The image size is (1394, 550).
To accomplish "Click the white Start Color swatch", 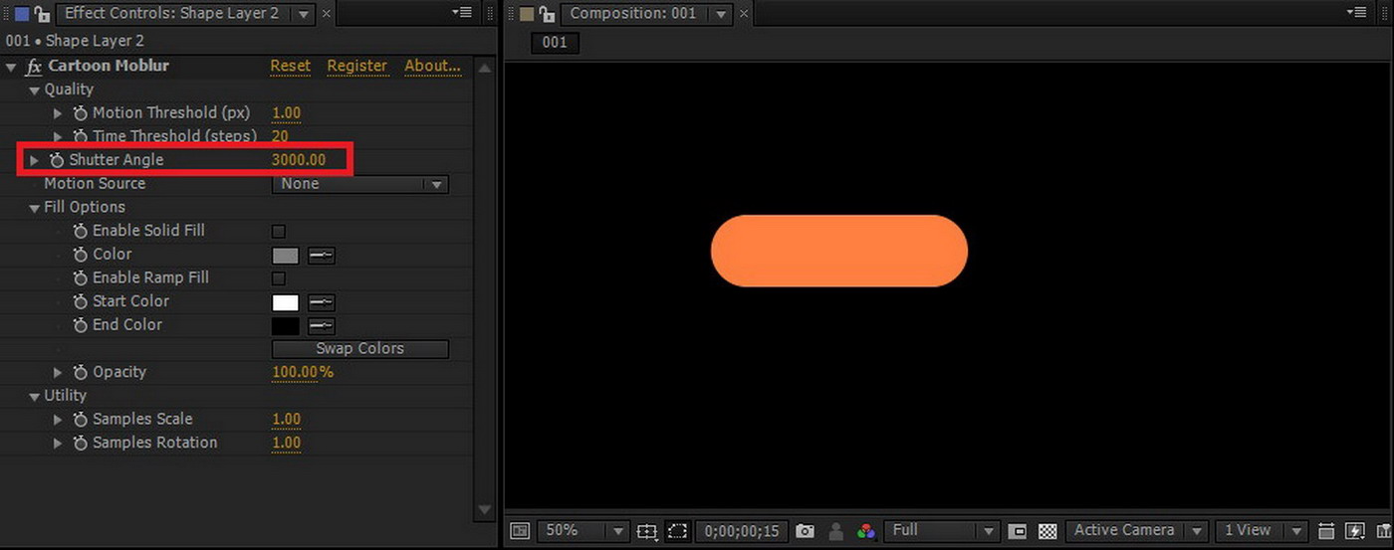I will (286, 302).
